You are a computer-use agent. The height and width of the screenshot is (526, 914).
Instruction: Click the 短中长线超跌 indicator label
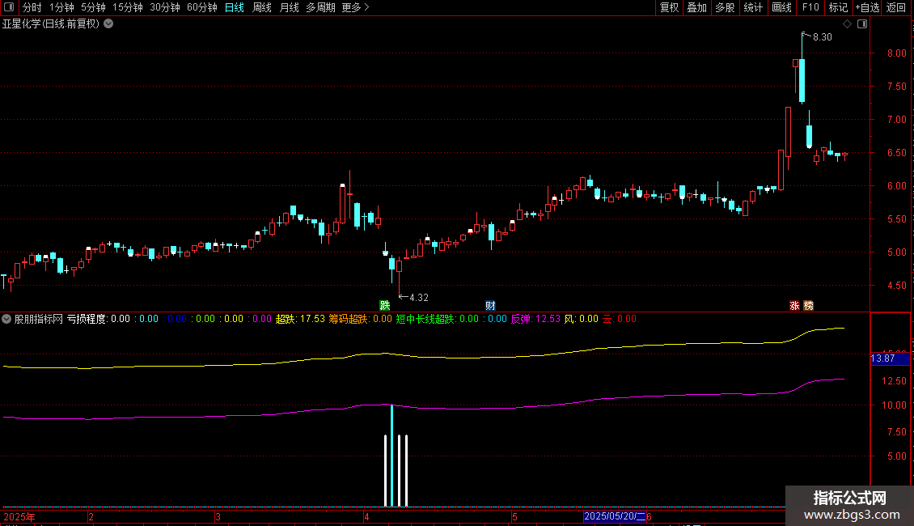point(425,319)
